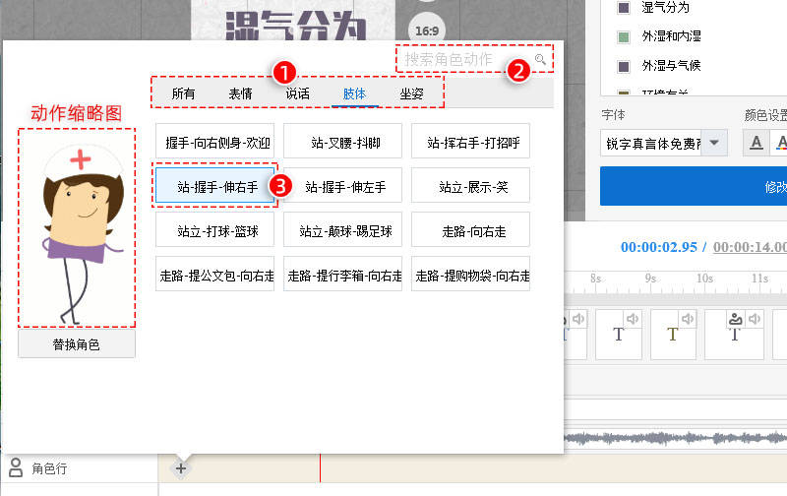Viewport: 787px width, 496px height.
Task: Click the 替换角色 button
Action: 77,344
